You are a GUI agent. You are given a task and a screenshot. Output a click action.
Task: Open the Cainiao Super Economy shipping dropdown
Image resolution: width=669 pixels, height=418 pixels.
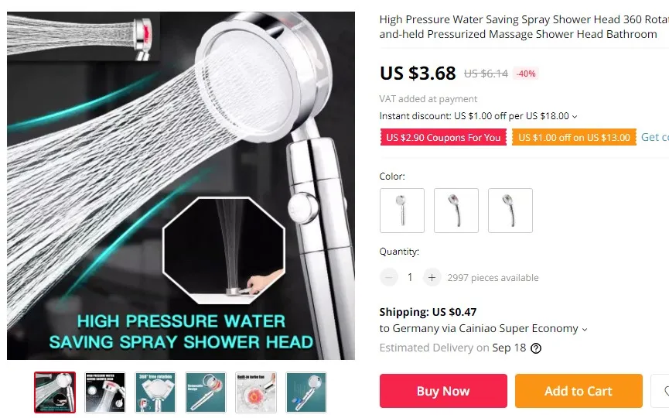[x=585, y=329]
